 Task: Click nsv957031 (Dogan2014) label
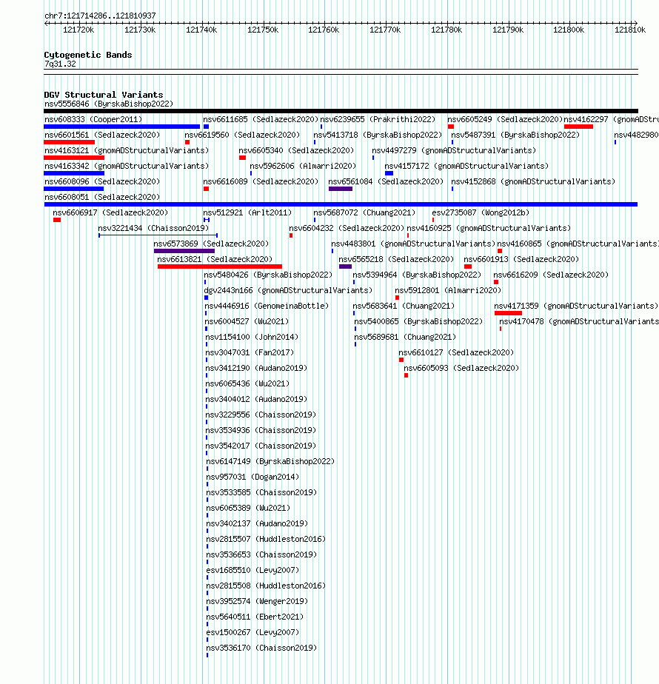252,477
